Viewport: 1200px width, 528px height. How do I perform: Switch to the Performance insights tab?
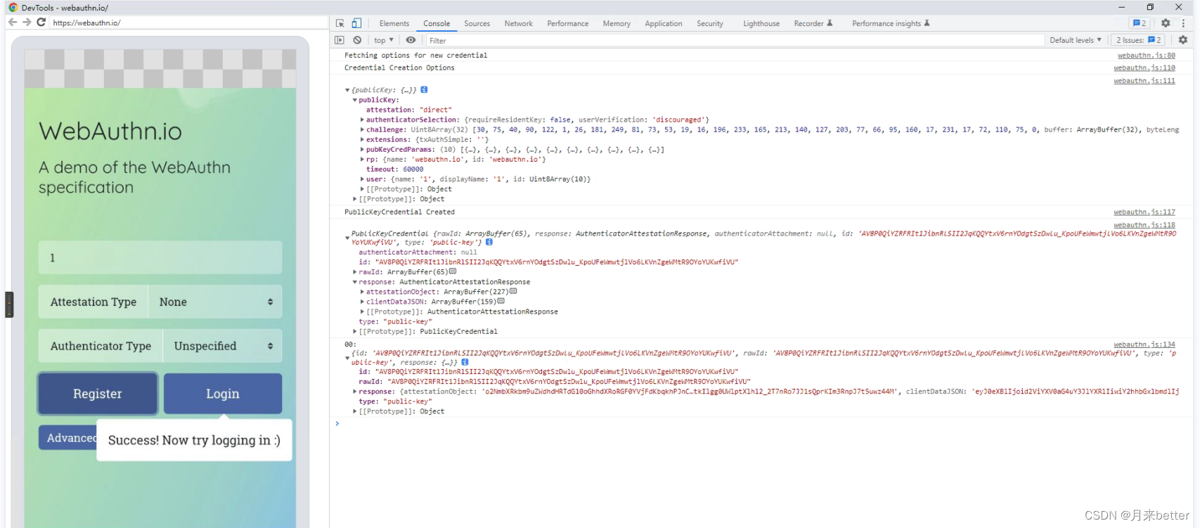coord(891,23)
